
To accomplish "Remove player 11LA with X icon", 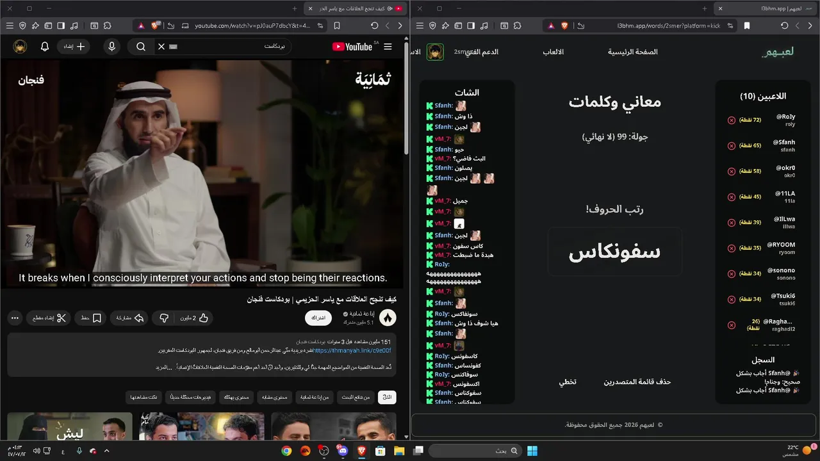I will [732, 197].
